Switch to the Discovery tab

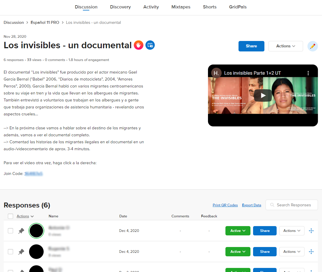(x=120, y=7)
